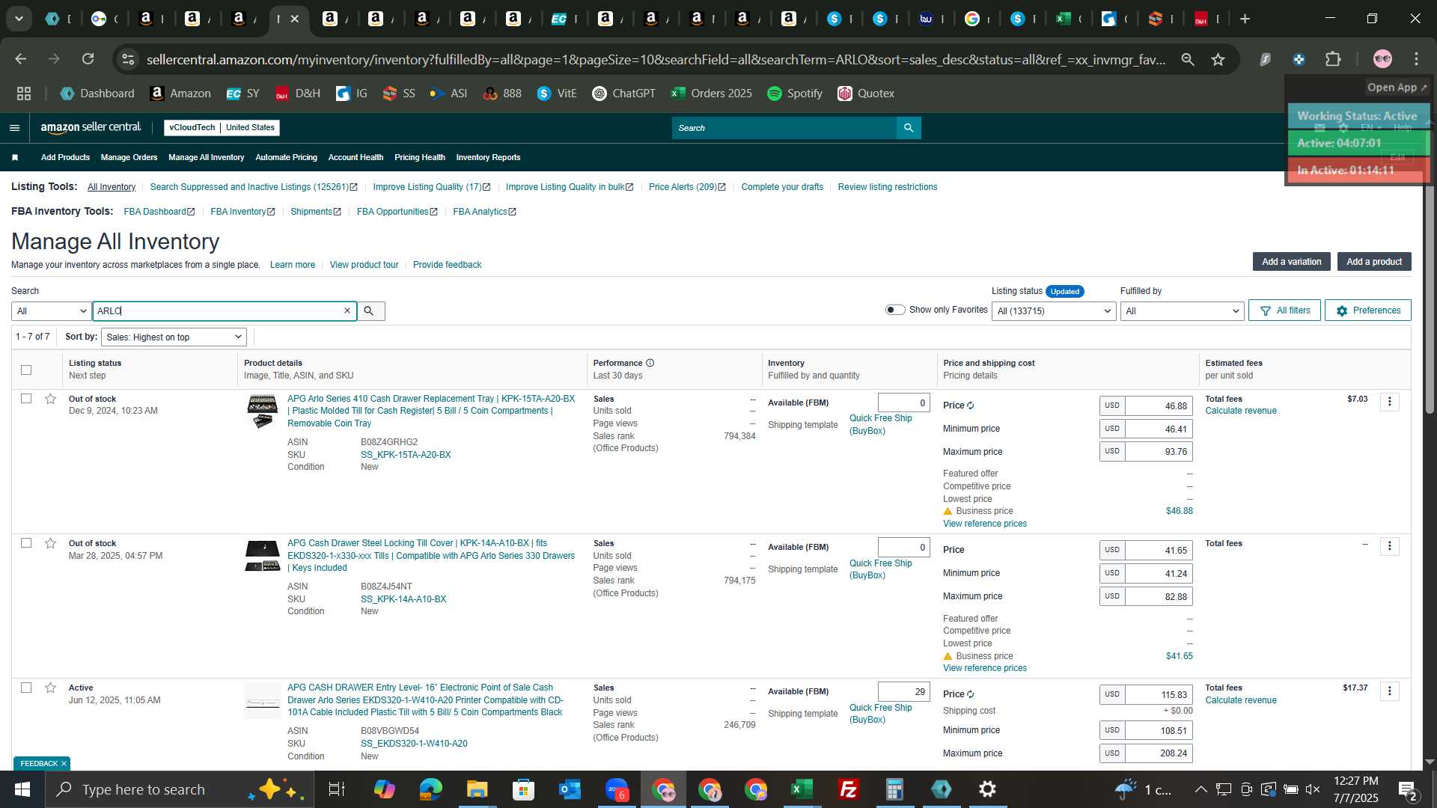Edit quantity field showing 29
The height and width of the screenshot is (808, 1437).
904,692
